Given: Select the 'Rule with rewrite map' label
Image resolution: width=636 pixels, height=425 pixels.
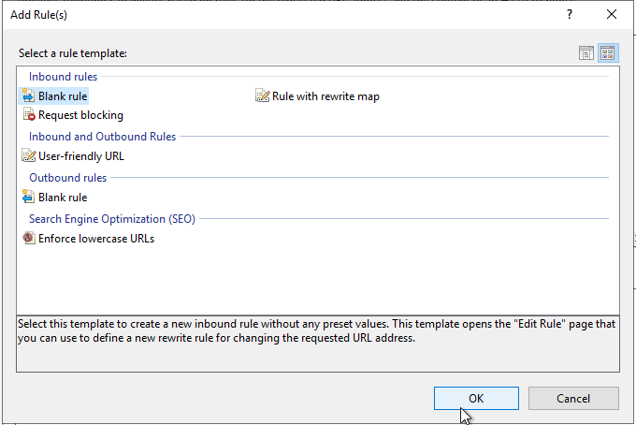Looking at the screenshot, I should click(325, 96).
